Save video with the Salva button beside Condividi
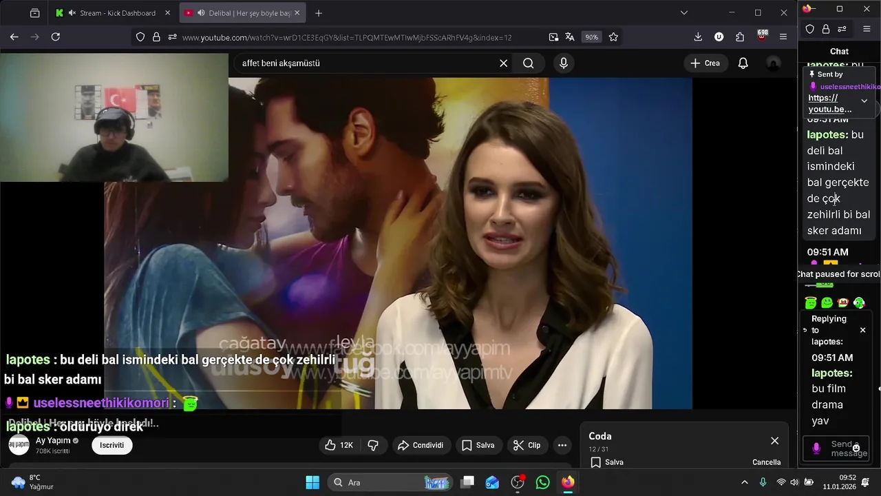This screenshot has width=881, height=496. pyautogui.click(x=478, y=445)
